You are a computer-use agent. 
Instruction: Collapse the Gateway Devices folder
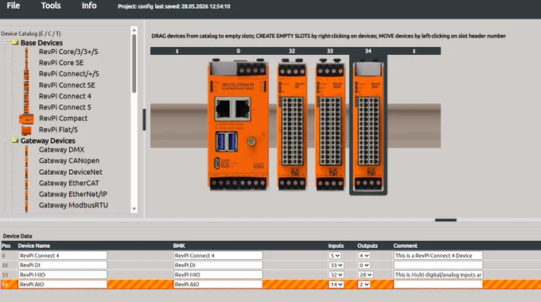pos(5,141)
